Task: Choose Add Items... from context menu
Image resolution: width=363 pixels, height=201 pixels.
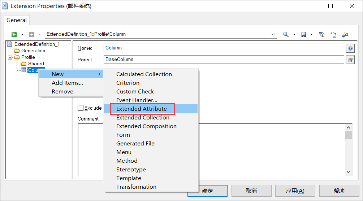Action: coord(71,83)
